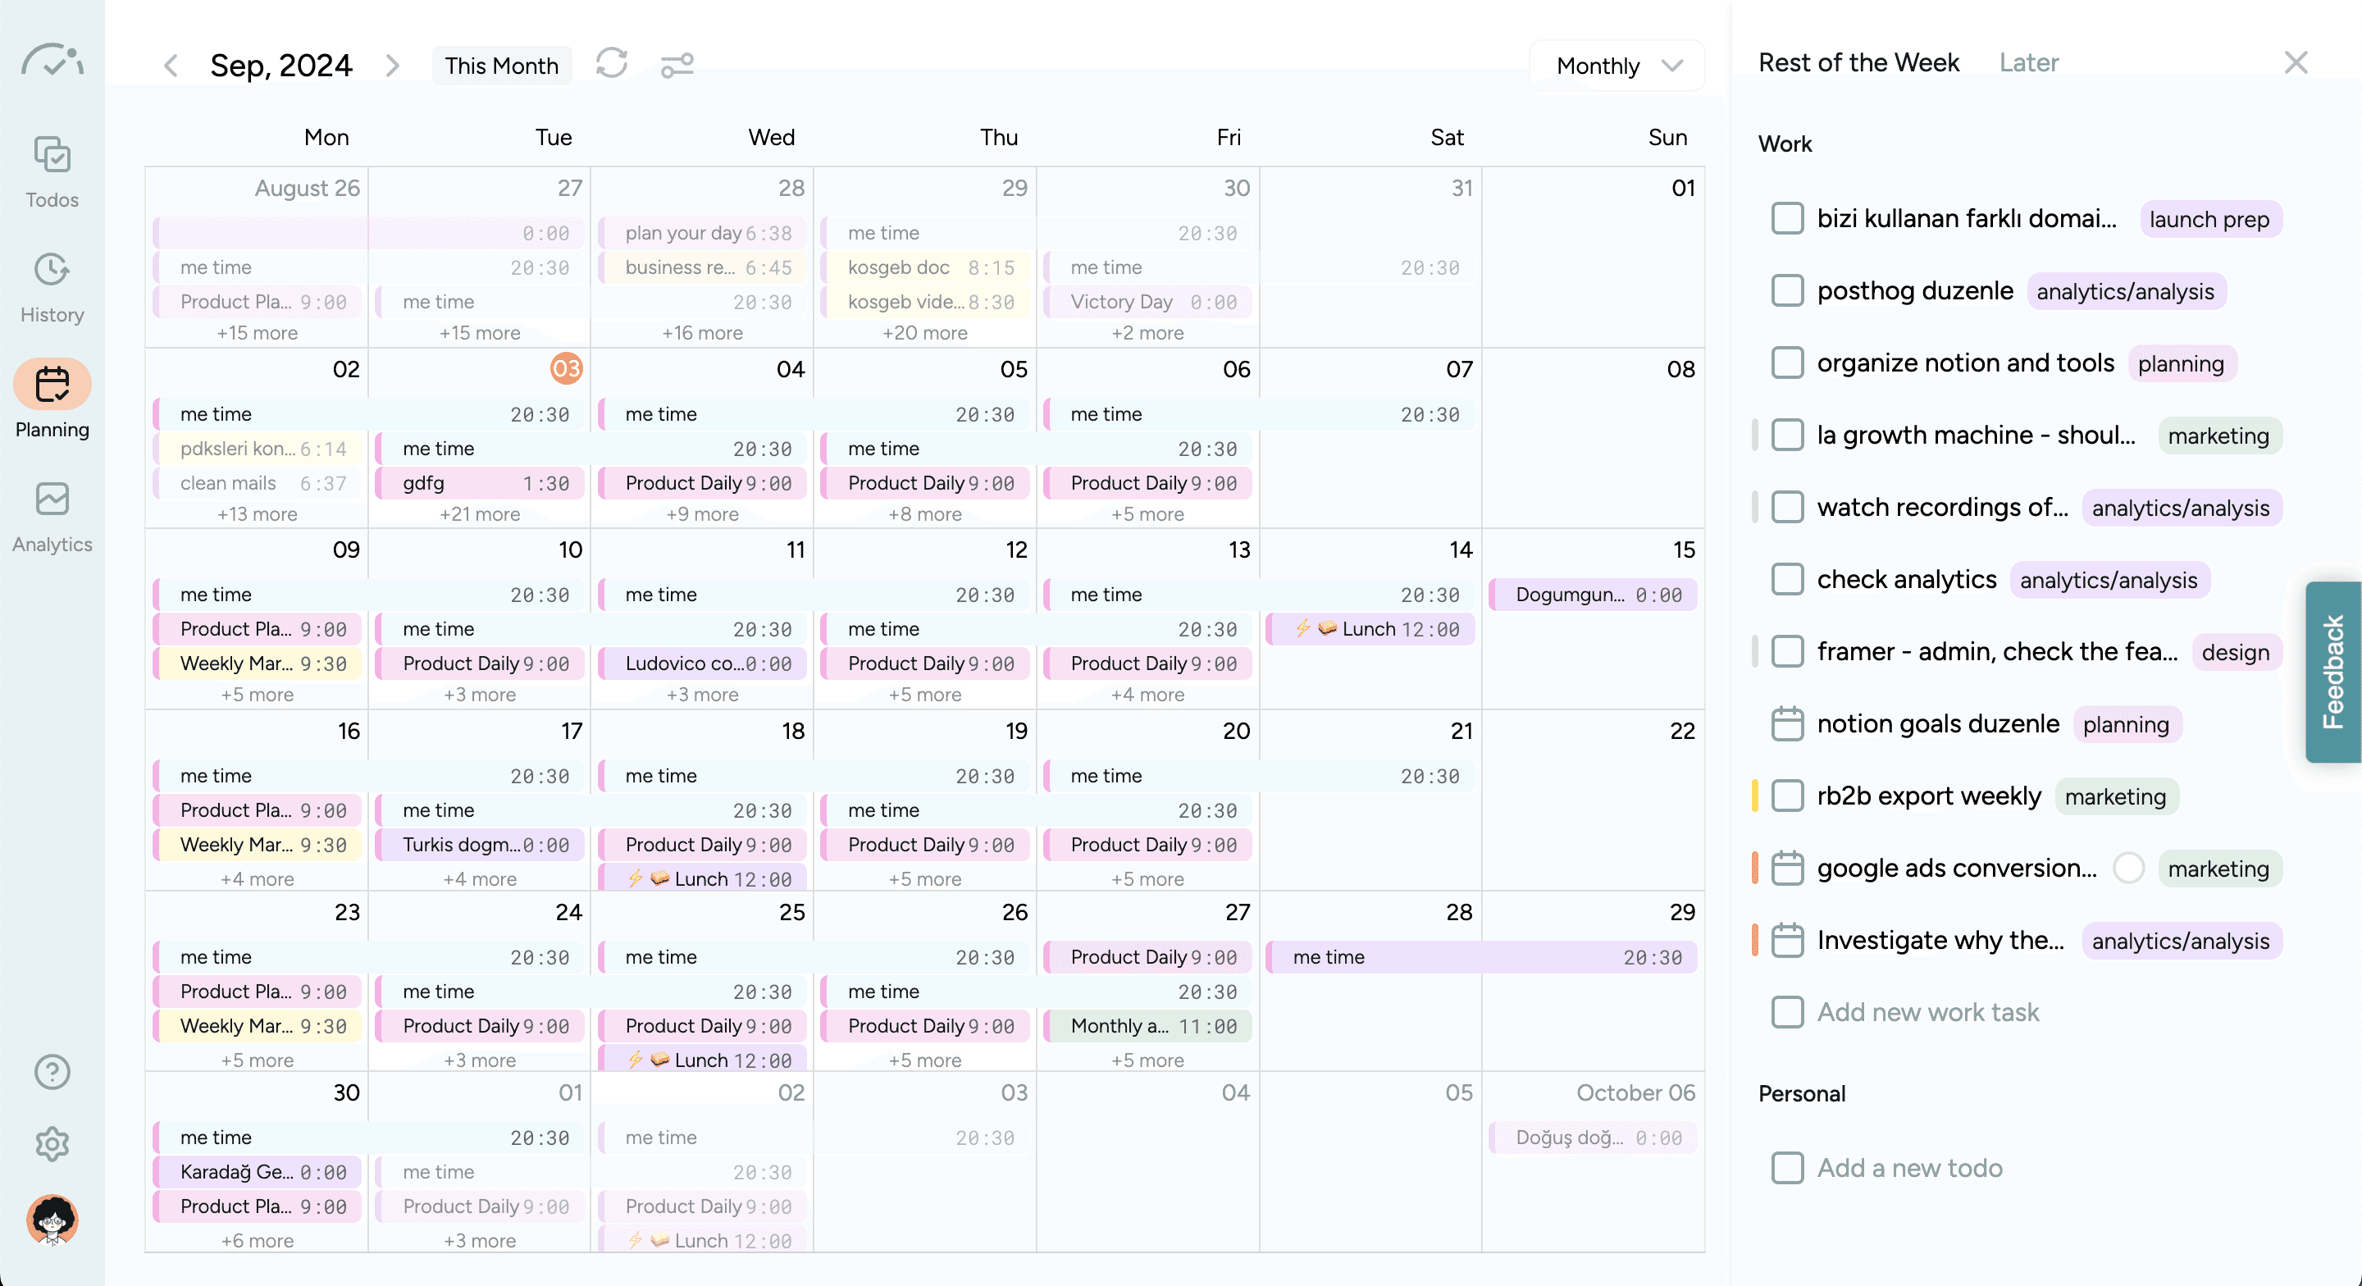Check the posthog duzenle task checkbox
Image resolution: width=2362 pixels, height=1286 pixels.
coord(1787,291)
